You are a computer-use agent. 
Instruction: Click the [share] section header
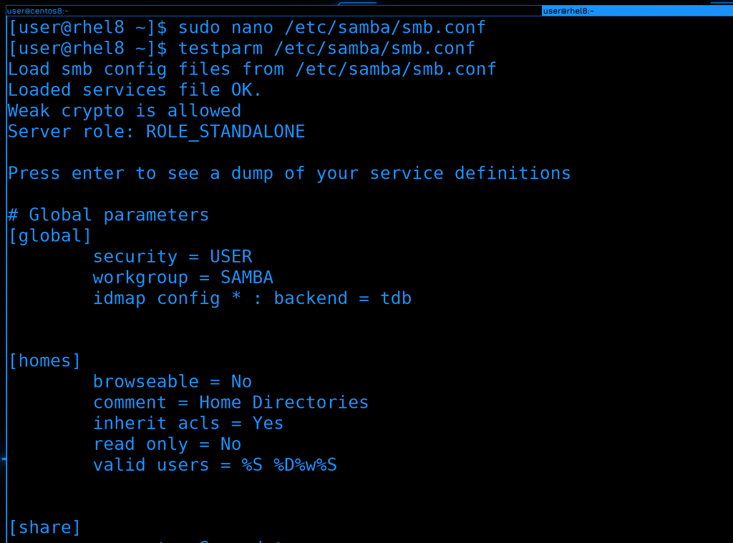pyautogui.click(x=44, y=527)
